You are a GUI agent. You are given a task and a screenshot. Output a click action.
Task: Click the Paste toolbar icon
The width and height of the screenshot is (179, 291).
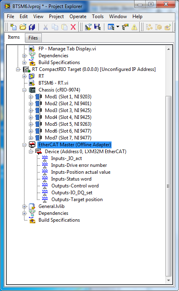click(x=64, y=27)
